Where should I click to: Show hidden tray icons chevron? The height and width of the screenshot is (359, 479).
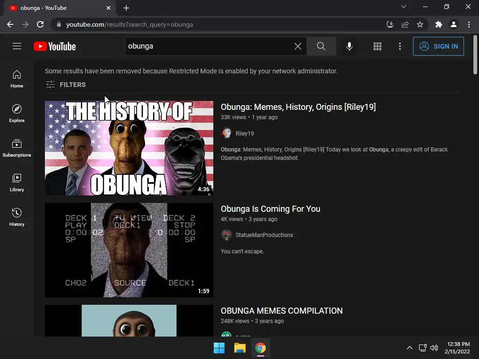[410, 348]
